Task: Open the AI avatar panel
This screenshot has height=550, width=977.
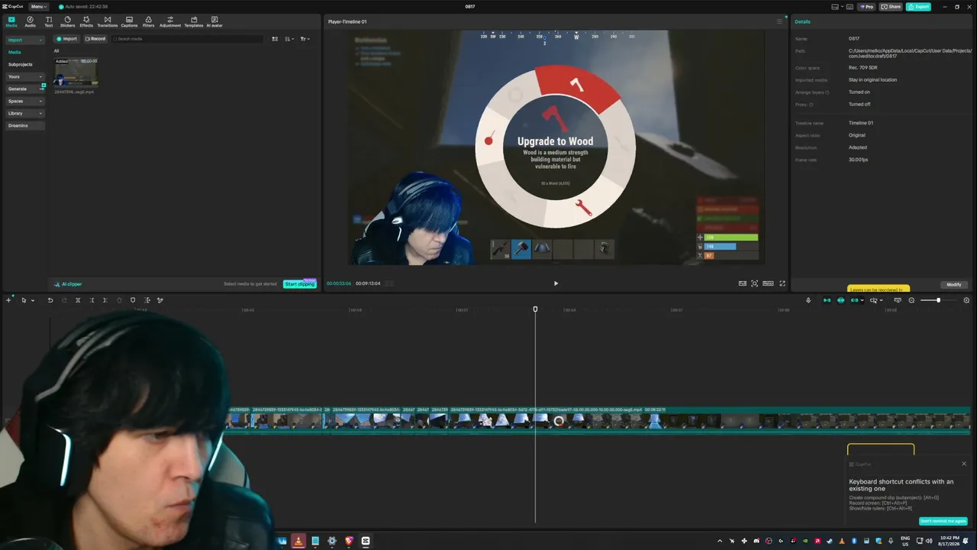Action: [214, 21]
